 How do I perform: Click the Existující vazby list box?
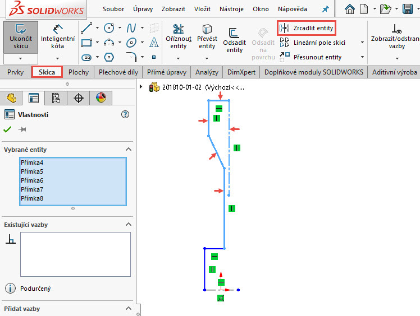[x=76, y=254]
